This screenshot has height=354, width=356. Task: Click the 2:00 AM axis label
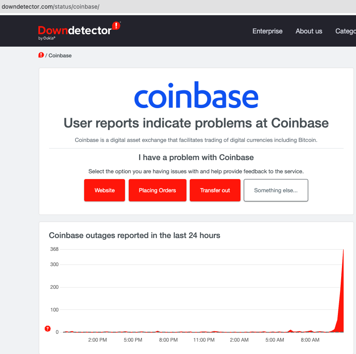(x=239, y=340)
